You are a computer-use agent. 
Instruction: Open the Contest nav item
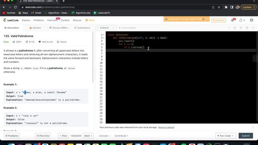[x=65, y=20]
